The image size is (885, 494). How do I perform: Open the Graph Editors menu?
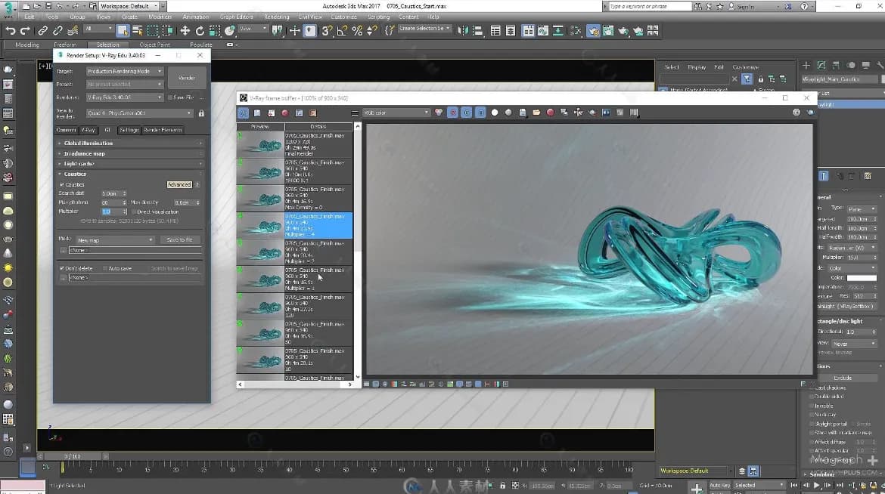click(x=237, y=17)
